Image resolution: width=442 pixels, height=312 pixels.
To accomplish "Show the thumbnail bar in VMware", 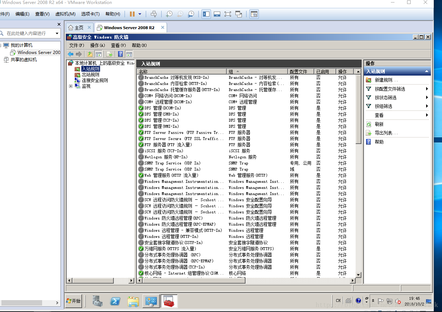I will pyautogui.click(x=217, y=14).
